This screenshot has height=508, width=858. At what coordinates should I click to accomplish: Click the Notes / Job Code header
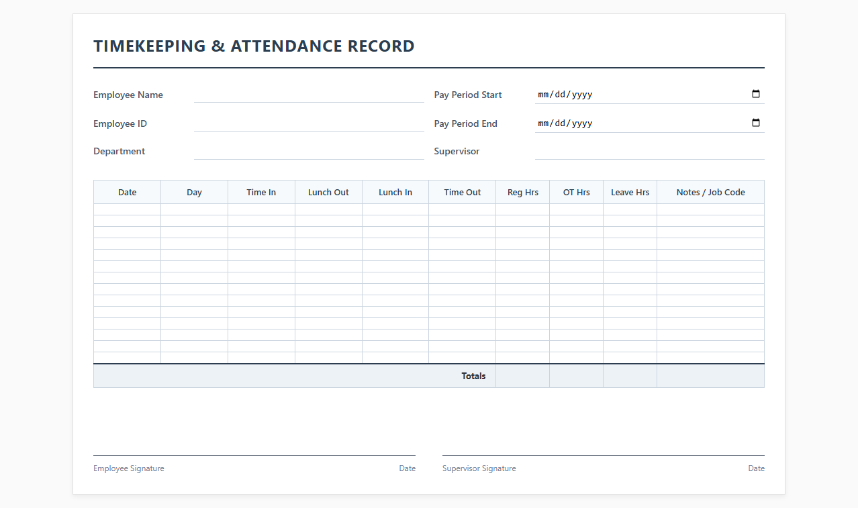click(x=711, y=192)
